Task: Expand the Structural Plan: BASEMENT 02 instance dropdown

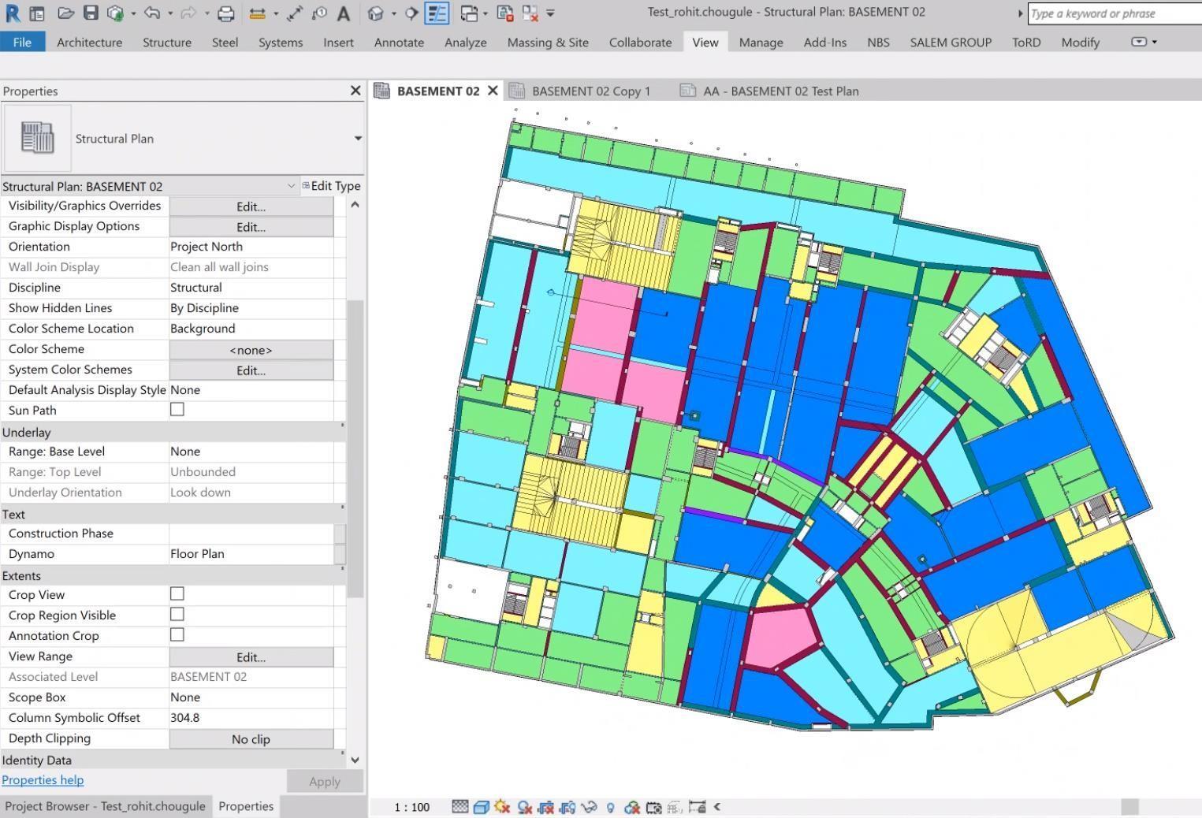Action: point(291,187)
